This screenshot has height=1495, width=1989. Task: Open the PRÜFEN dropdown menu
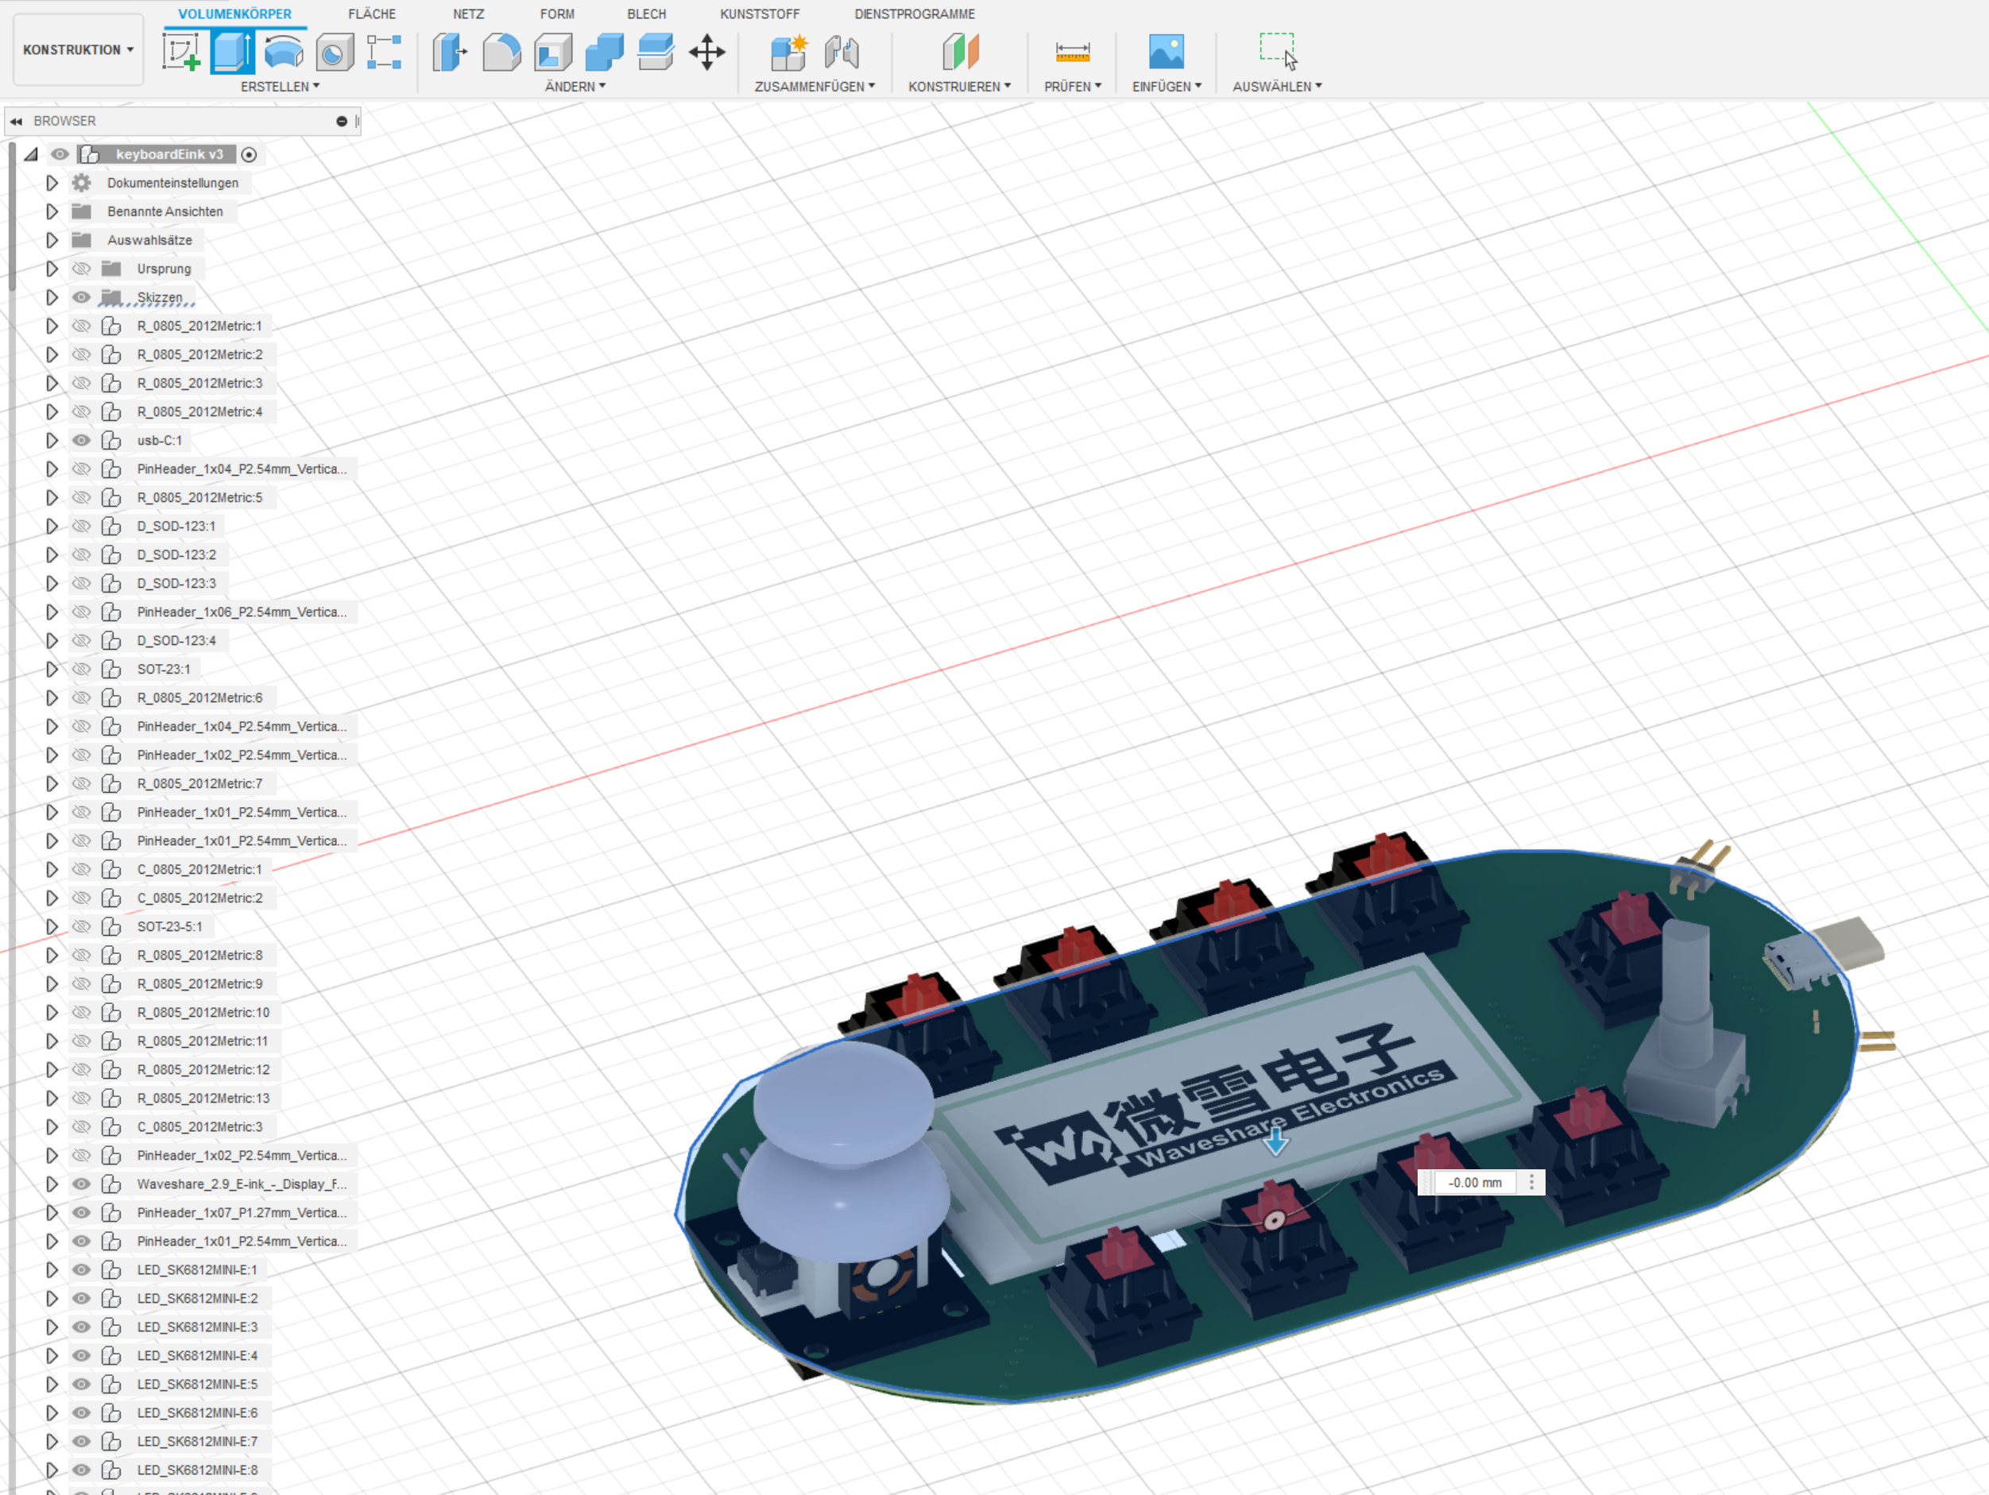pos(1073,87)
